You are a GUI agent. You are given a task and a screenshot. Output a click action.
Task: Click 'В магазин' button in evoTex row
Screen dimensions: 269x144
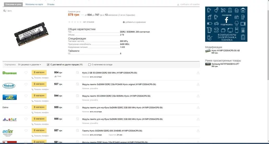point(39,130)
